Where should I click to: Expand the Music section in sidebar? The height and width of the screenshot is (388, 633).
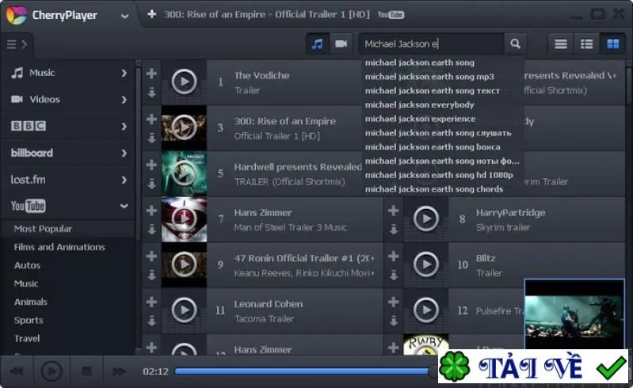(x=124, y=73)
